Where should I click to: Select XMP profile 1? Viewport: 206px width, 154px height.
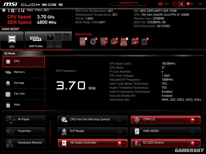50,37
